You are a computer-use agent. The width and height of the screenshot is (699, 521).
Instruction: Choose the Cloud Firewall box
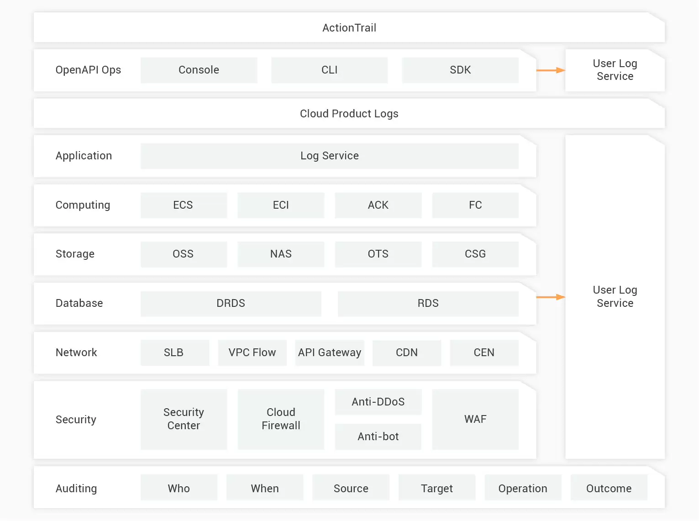tap(281, 419)
